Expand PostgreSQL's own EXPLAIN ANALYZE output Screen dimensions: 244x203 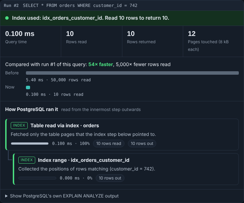click(62, 196)
